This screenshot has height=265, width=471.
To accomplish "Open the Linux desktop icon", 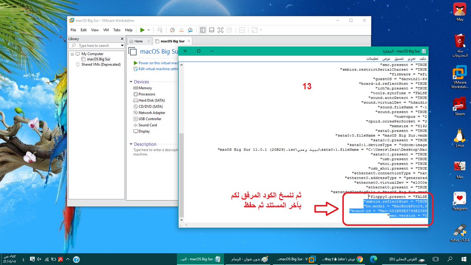I will (x=460, y=138).
